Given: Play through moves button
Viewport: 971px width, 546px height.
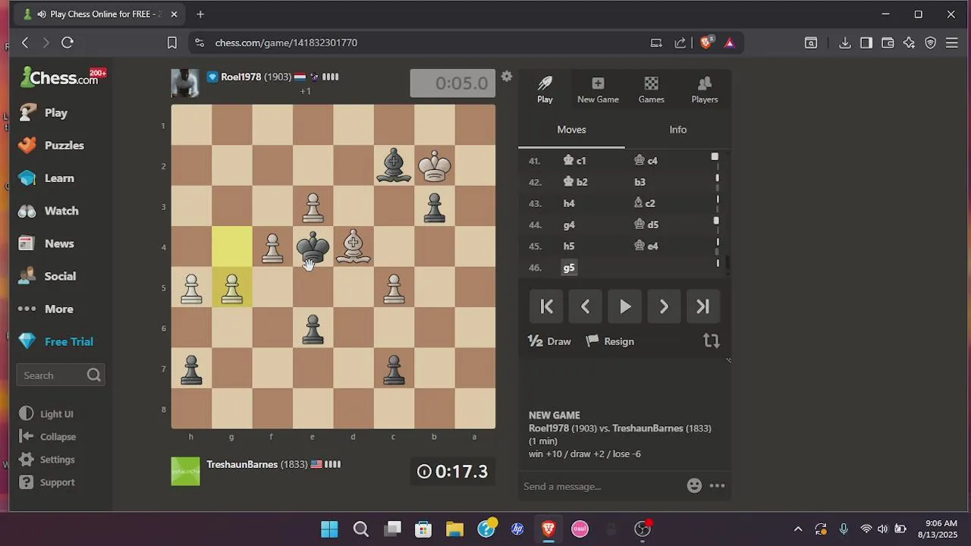Looking at the screenshot, I should pos(624,306).
